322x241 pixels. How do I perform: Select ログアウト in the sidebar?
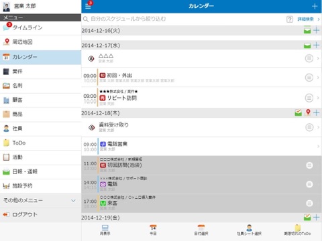(x=40, y=215)
